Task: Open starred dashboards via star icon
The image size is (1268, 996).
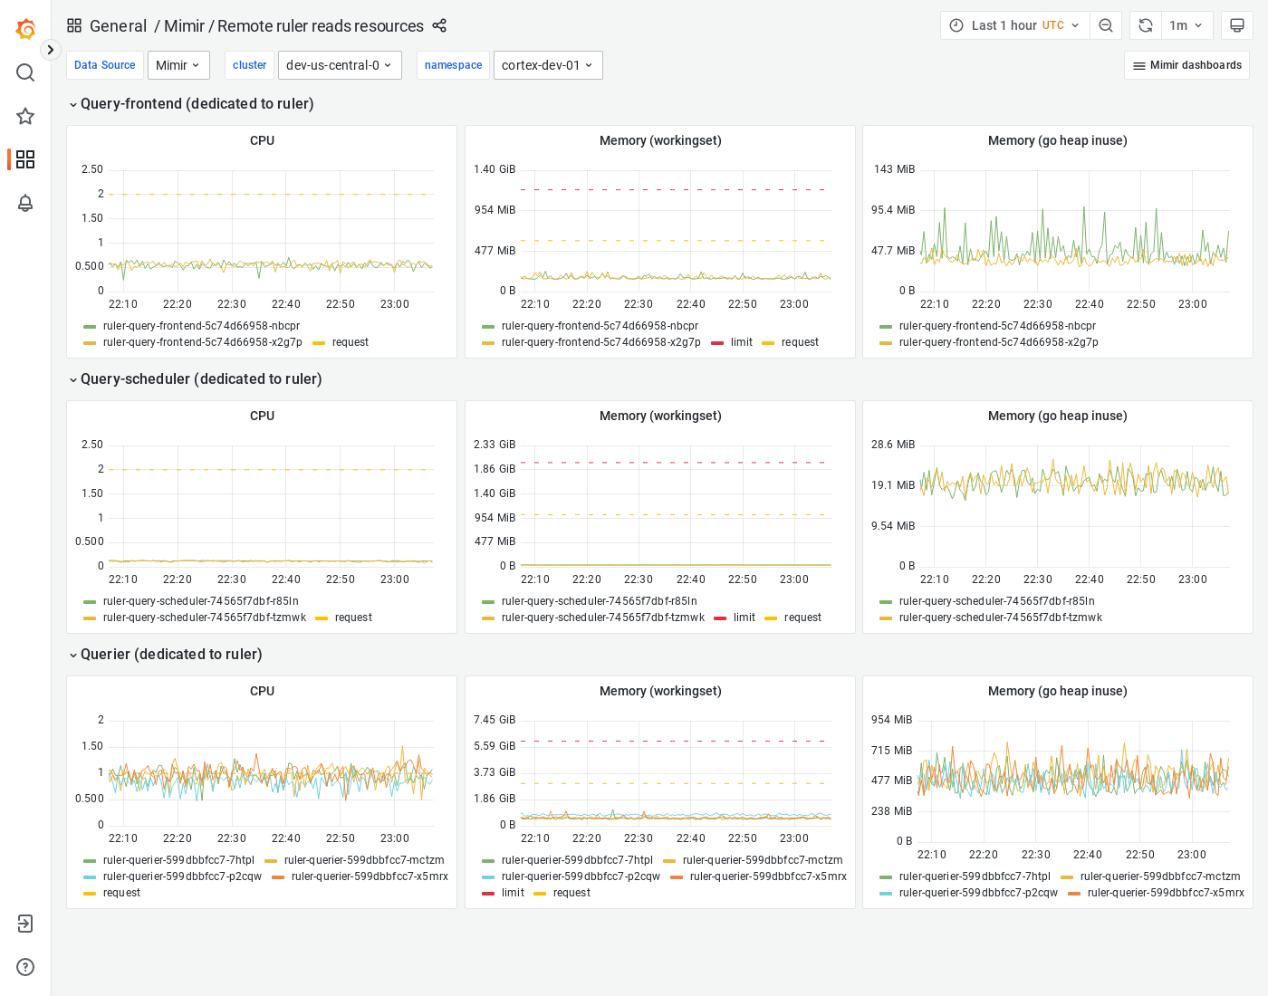Action: [24, 116]
